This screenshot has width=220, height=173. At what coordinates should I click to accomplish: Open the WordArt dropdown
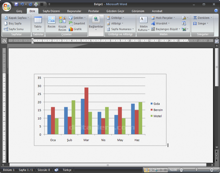tap(169, 24)
